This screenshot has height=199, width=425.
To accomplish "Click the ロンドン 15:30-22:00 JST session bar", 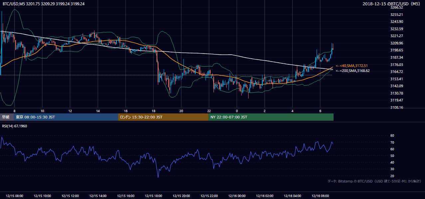I will (163, 117).
